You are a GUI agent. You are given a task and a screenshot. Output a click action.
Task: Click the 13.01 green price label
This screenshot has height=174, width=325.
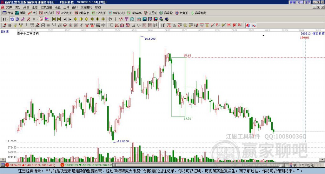click(187, 119)
